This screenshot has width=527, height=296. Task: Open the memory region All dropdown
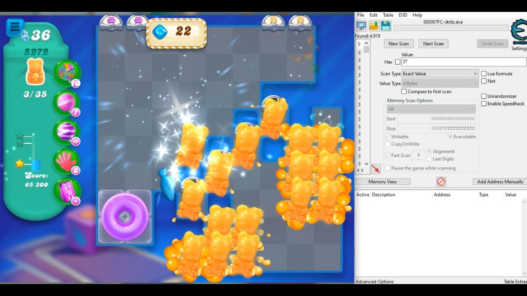pos(431,109)
